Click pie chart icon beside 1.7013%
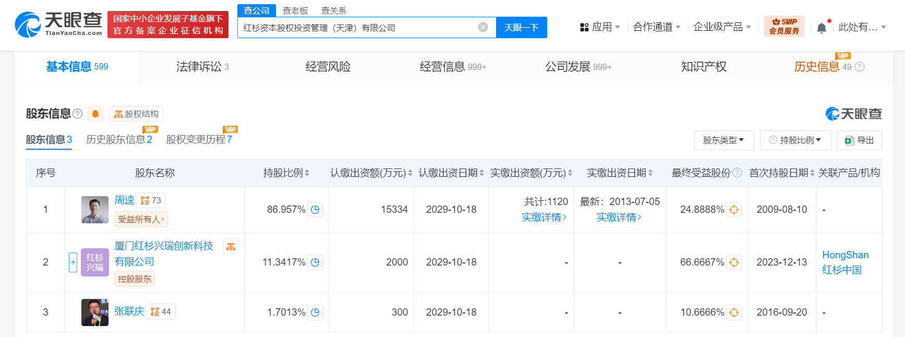This screenshot has height=337, width=905. pyautogui.click(x=315, y=312)
